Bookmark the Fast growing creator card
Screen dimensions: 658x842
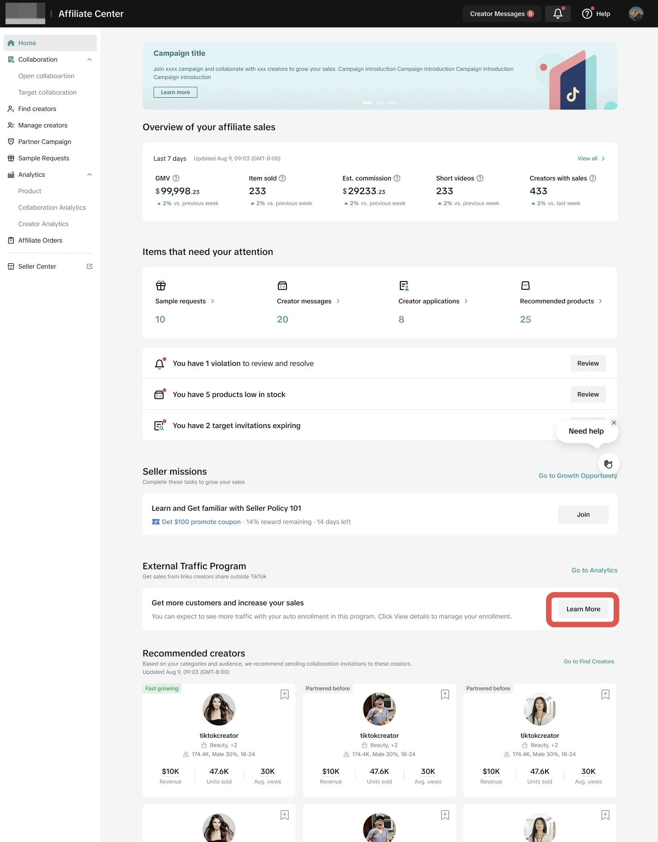284,694
